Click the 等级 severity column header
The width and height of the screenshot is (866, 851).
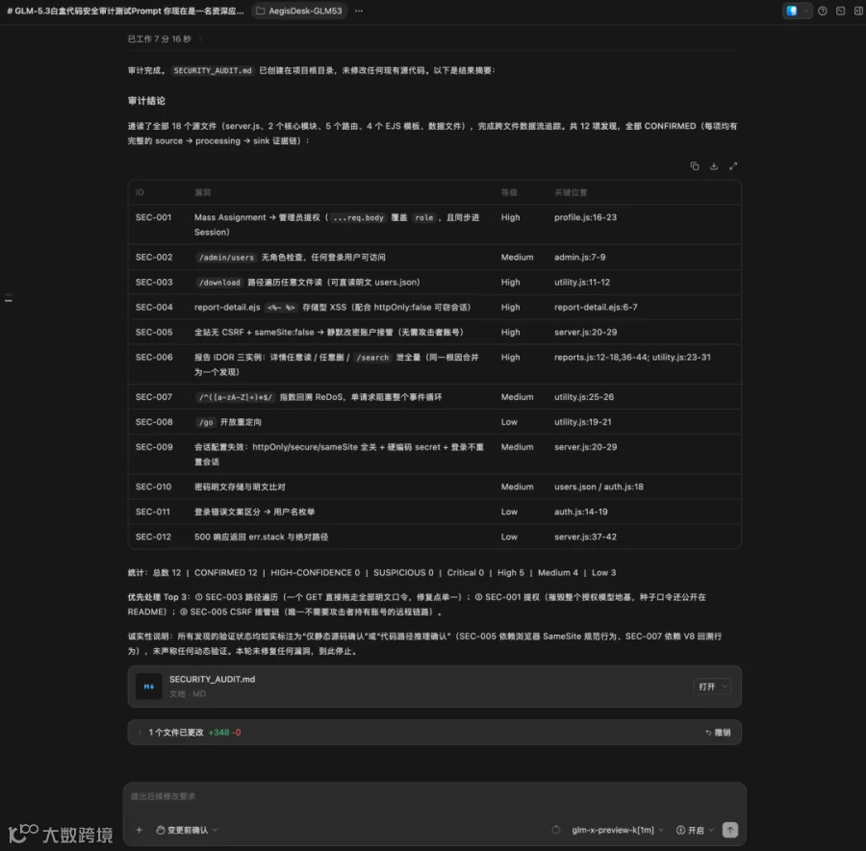coord(509,192)
